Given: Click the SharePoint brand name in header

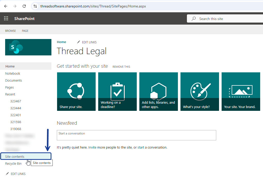Looking at the screenshot, I should tap(24, 18).
